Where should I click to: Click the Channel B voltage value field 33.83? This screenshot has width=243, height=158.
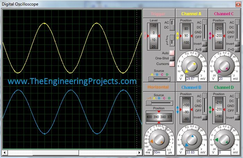(192, 152)
